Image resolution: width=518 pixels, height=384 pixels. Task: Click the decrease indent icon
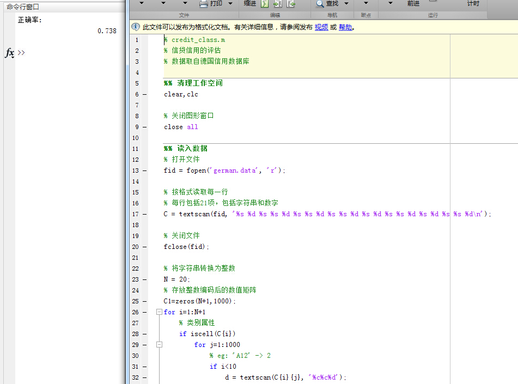coord(291,4)
